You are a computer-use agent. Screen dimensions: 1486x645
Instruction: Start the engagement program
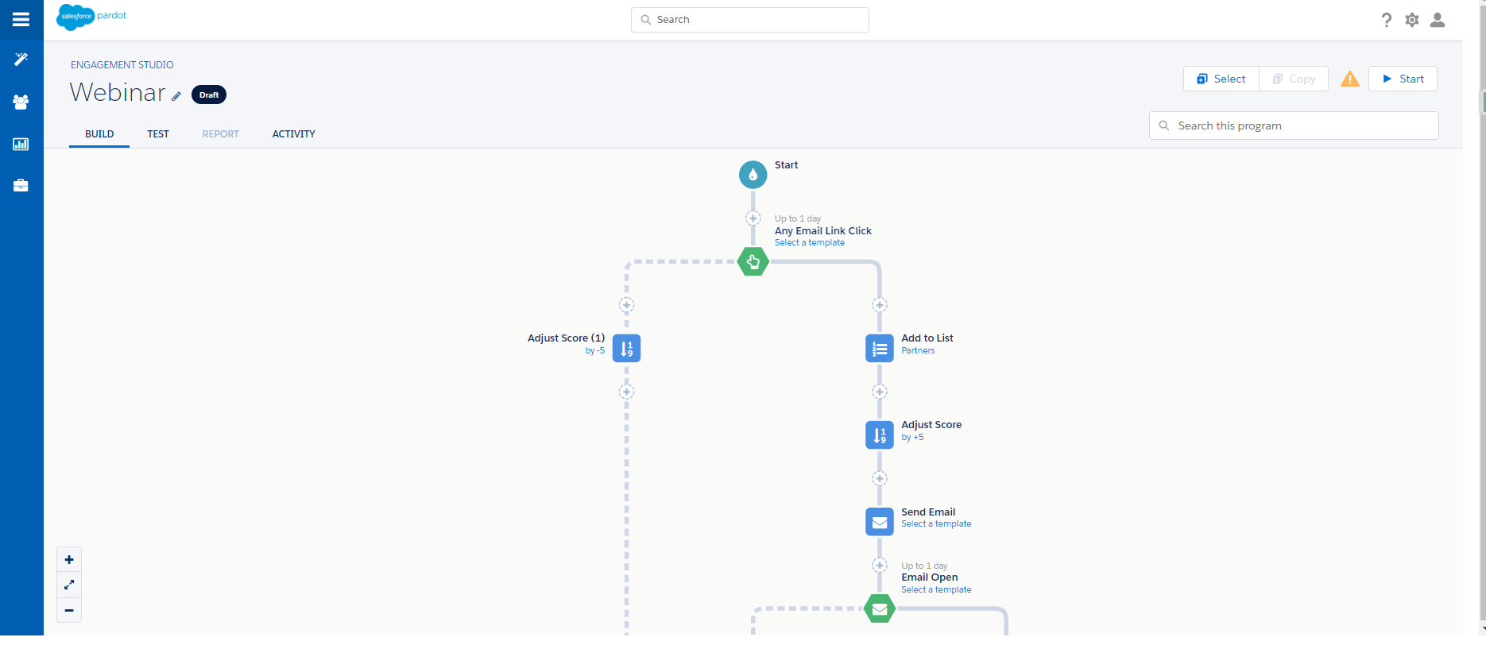[1403, 79]
